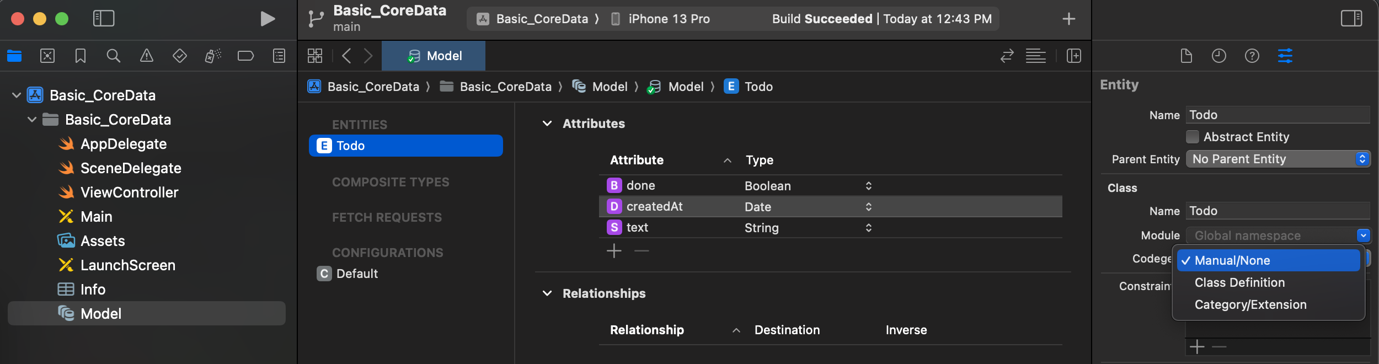
Task: Open the Issue navigator warning icon
Action: point(146,56)
